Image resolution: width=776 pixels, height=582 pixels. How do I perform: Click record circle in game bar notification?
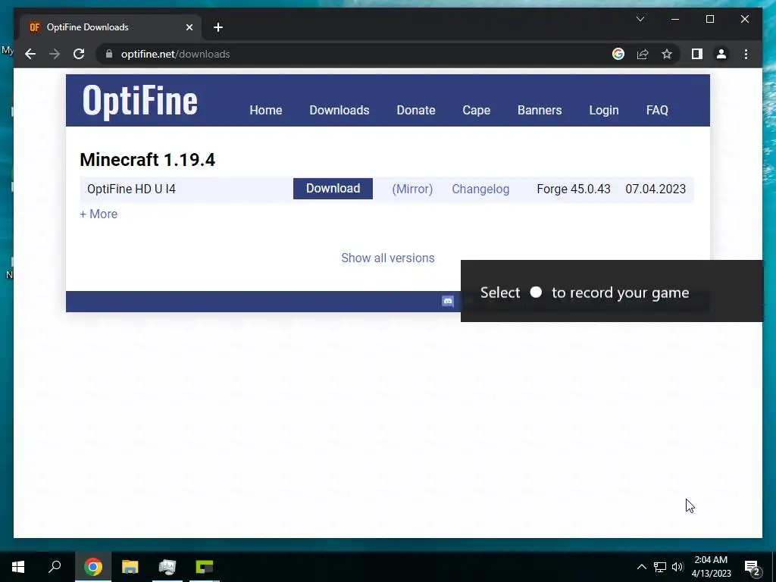click(x=536, y=292)
